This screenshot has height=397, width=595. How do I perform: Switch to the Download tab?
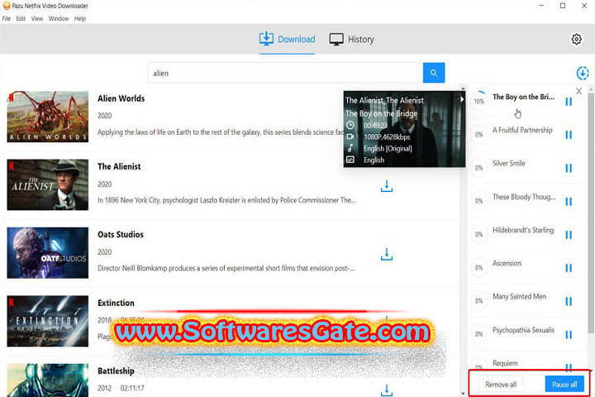(x=287, y=39)
